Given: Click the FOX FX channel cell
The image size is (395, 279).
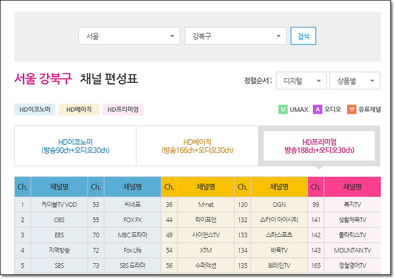Looking at the screenshot, I should tap(133, 220).
